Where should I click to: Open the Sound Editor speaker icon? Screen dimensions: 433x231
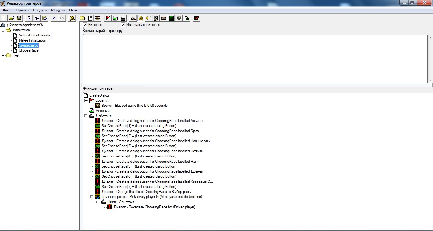(148, 18)
